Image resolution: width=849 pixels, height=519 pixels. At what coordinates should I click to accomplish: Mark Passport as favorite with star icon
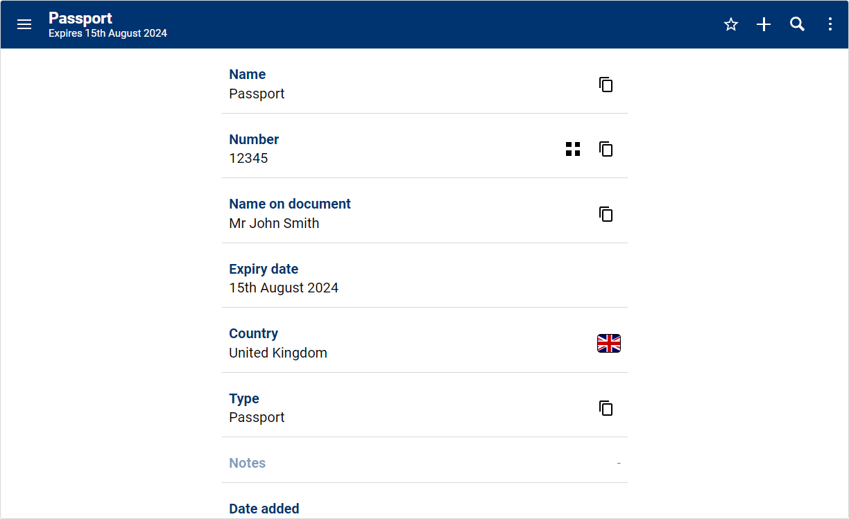730,24
